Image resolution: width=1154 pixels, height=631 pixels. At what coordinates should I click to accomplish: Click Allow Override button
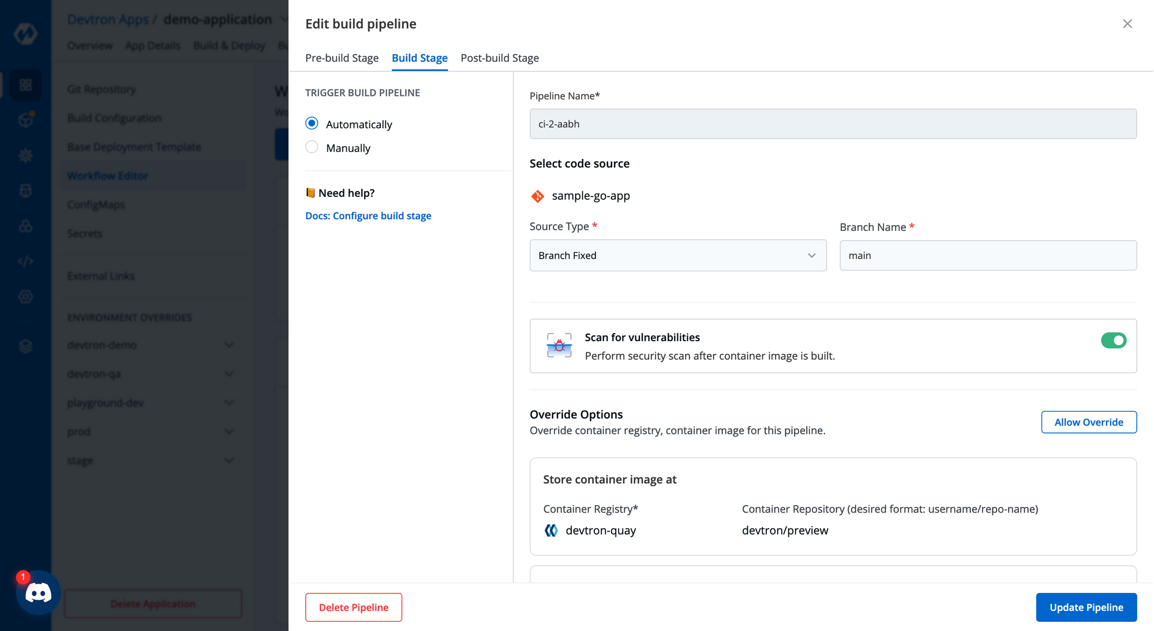pyautogui.click(x=1089, y=422)
